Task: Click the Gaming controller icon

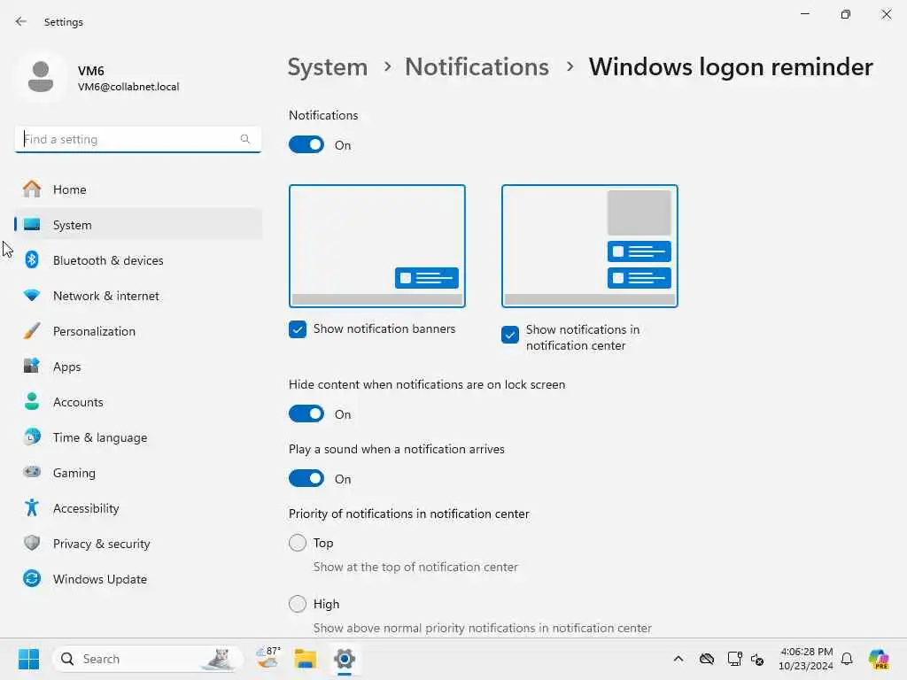Action: pyautogui.click(x=32, y=472)
